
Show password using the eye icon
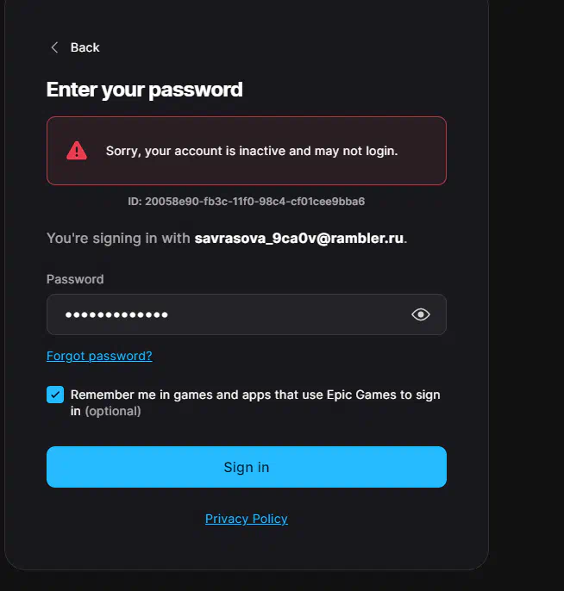point(420,314)
